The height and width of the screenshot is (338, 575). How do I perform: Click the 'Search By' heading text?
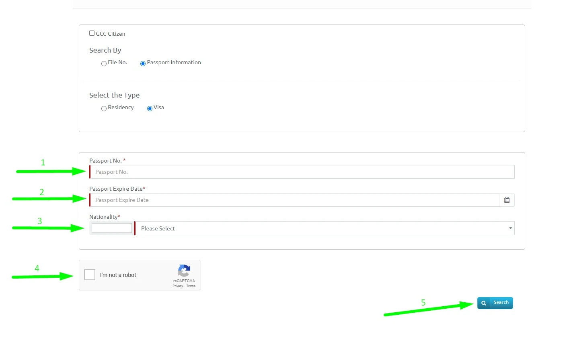(x=105, y=50)
